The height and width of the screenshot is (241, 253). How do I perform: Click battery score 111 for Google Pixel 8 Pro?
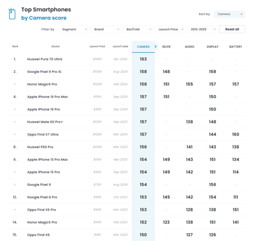(236, 197)
